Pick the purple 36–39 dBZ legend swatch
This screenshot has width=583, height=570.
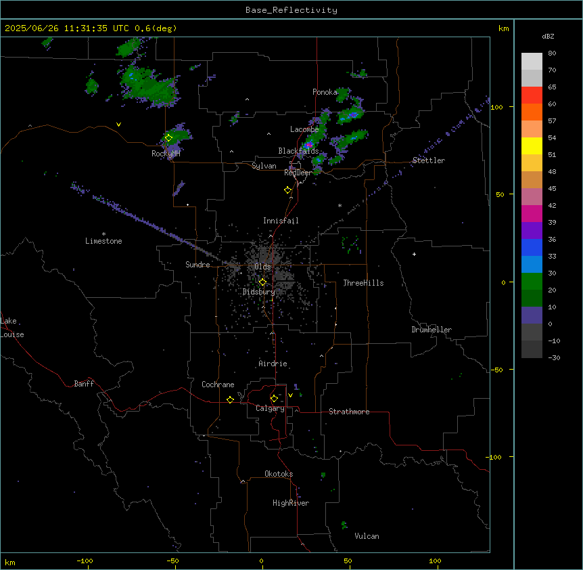pos(532,231)
